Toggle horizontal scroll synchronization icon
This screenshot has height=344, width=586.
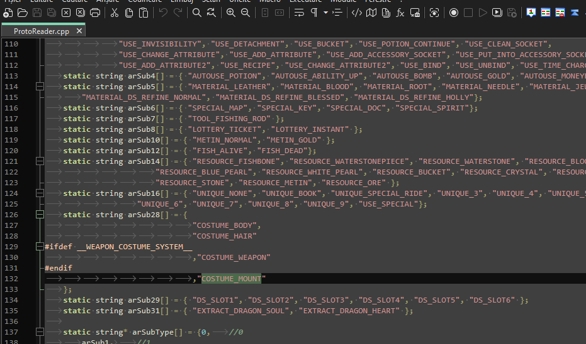point(279,13)
